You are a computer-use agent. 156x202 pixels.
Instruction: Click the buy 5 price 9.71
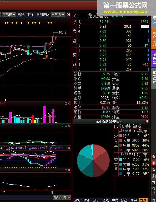click(x=103, y=69)
